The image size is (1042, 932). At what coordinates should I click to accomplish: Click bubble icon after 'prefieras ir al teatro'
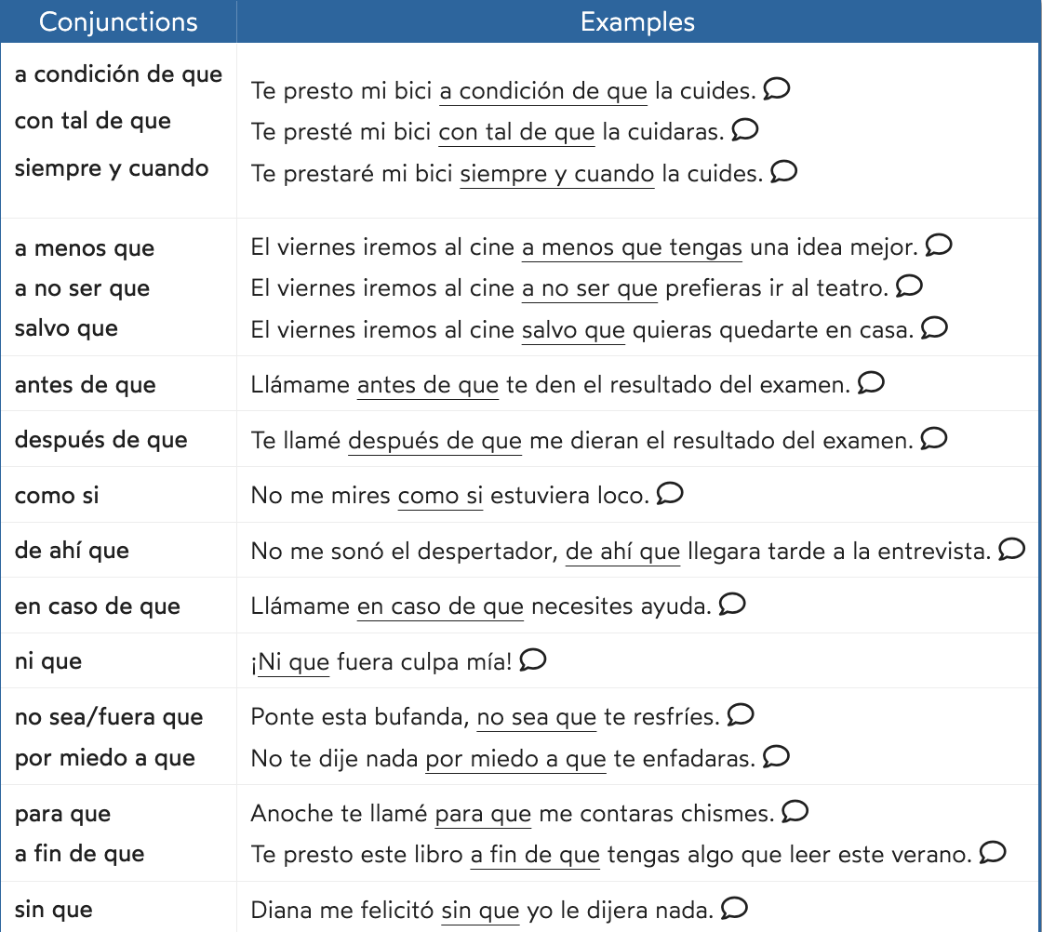coord(909,286)
